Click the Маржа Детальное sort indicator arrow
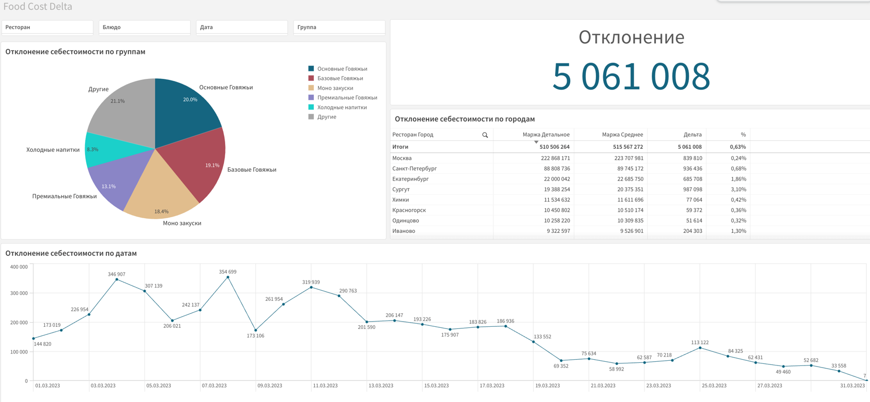Image resolution: width=870 pixels, height=402 pixels. [536, 142]
